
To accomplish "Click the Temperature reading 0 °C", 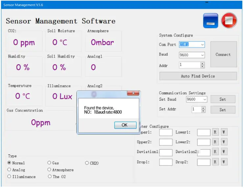I will (23, 96).
